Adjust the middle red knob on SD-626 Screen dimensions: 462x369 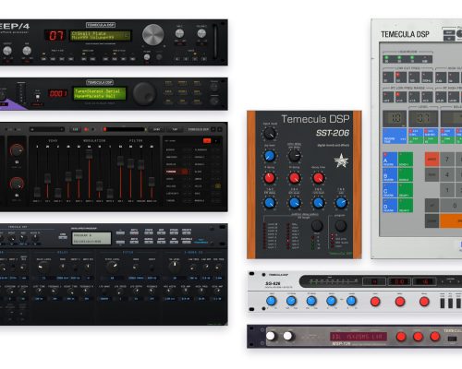[x=400, y=302]
